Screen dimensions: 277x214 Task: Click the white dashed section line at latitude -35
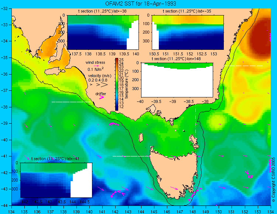[x=243, y=66]
